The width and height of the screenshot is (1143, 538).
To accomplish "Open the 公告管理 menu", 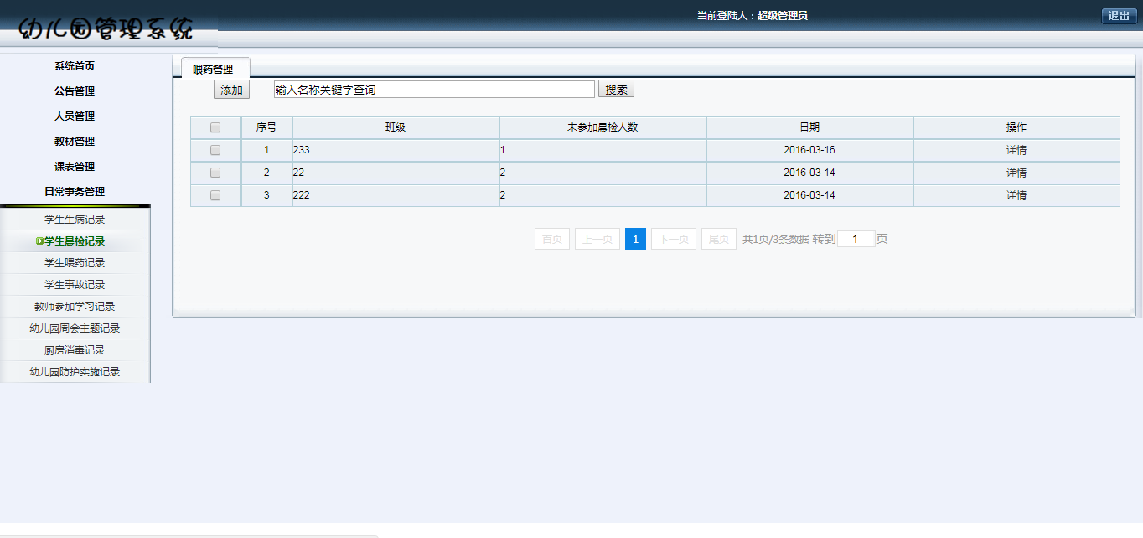I will [75, 91].
